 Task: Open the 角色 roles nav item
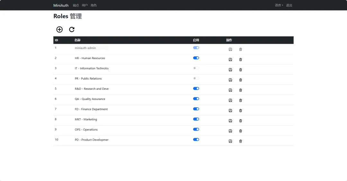click(x=93, y=5)
